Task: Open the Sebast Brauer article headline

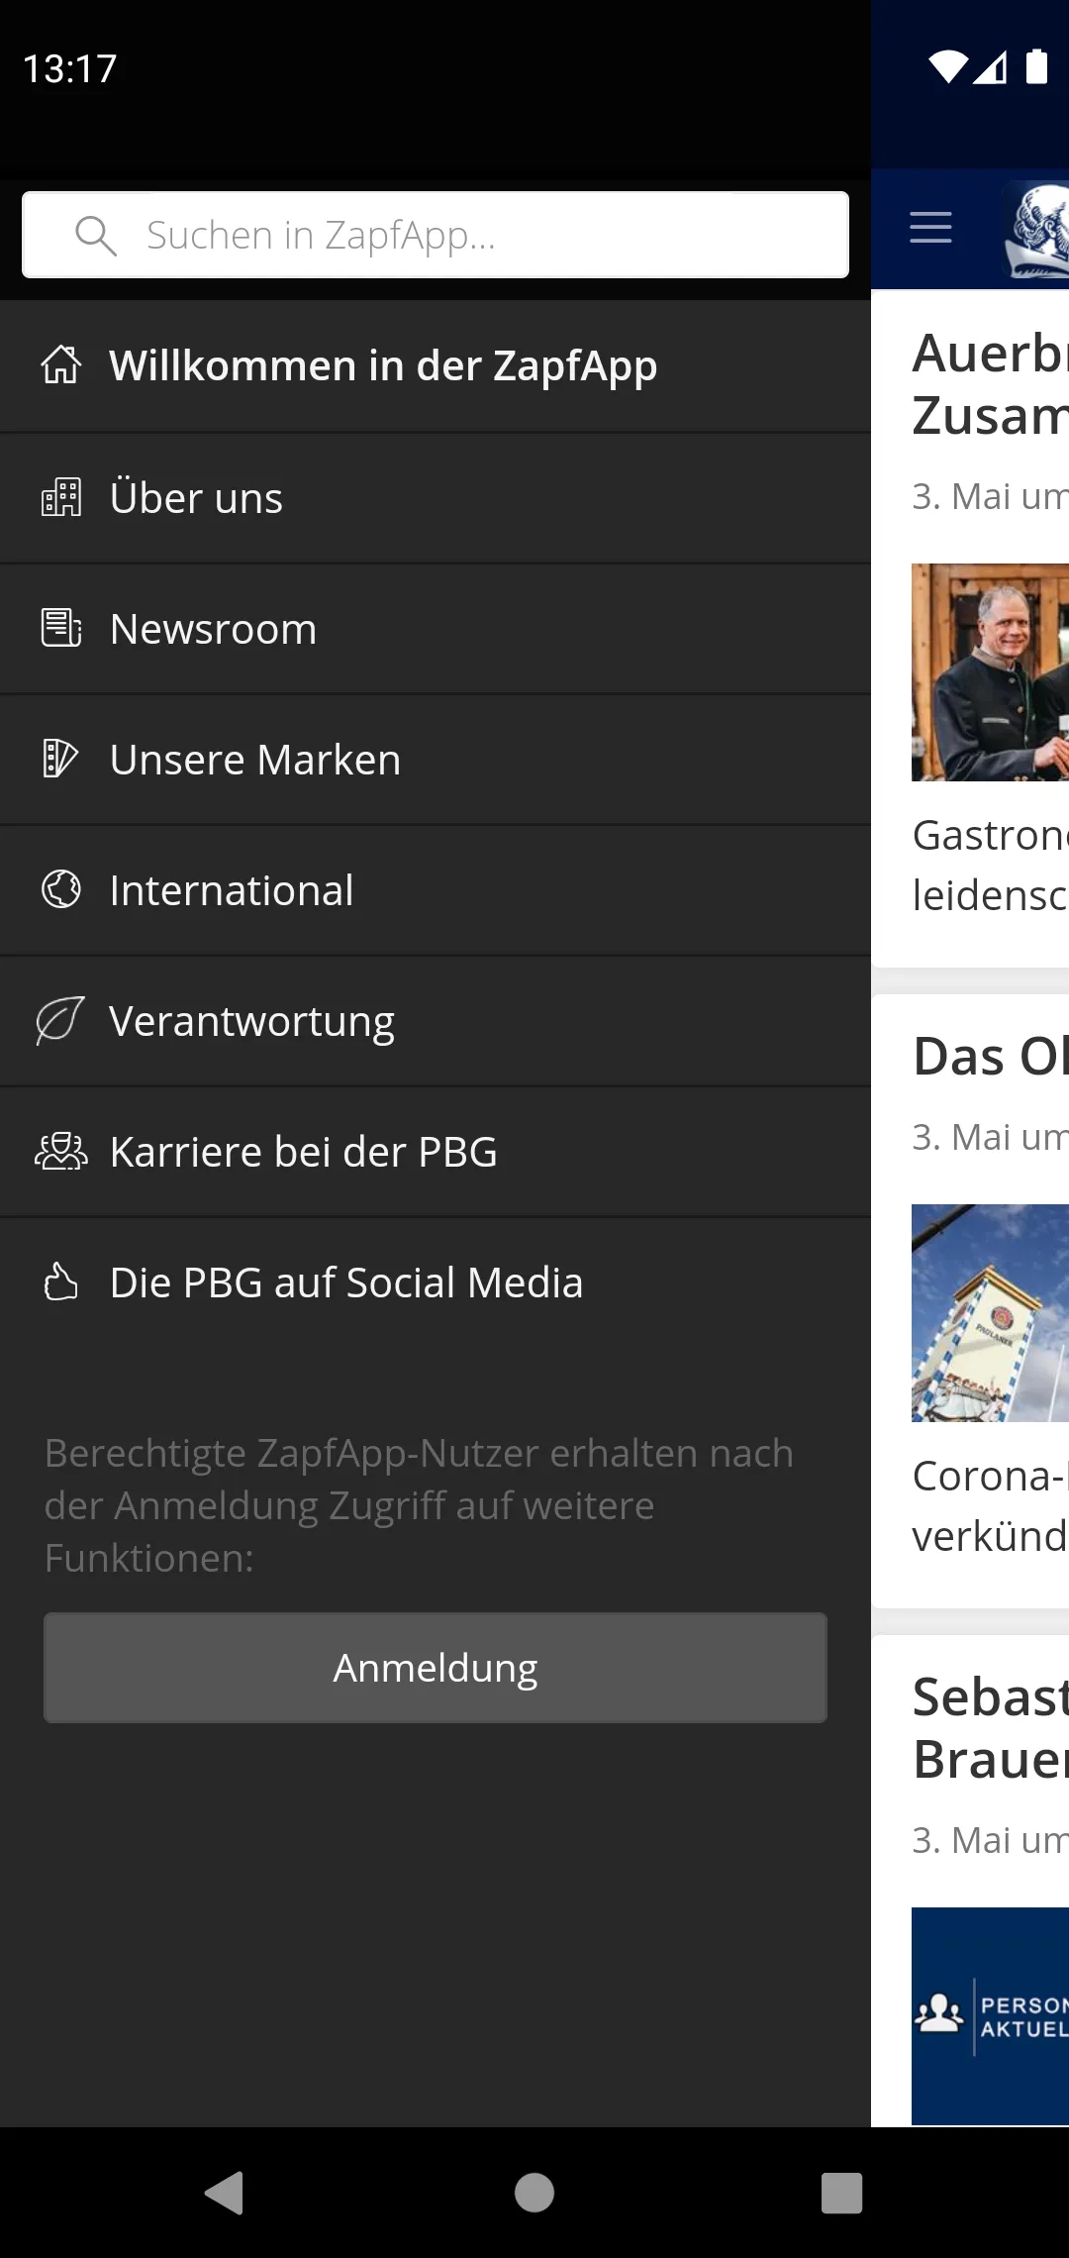Action: pyautogui.click(x=990, y=1728)
